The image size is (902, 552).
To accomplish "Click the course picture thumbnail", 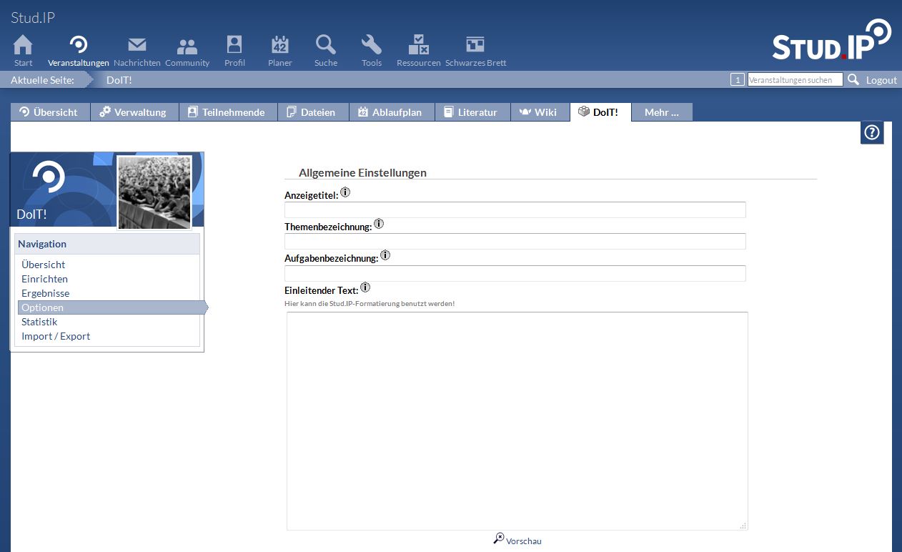I will coord(154,192).
